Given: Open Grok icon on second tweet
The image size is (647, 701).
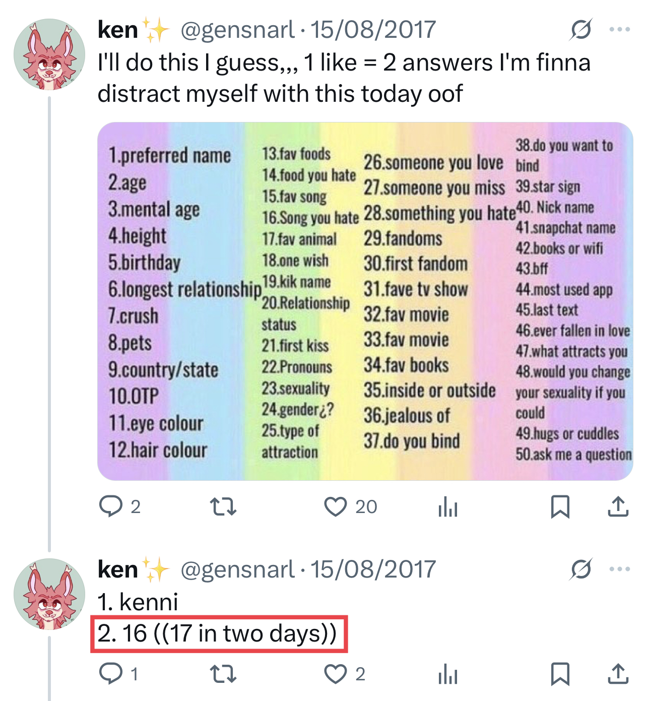Looking at the screenshot, I should (581, 569).
